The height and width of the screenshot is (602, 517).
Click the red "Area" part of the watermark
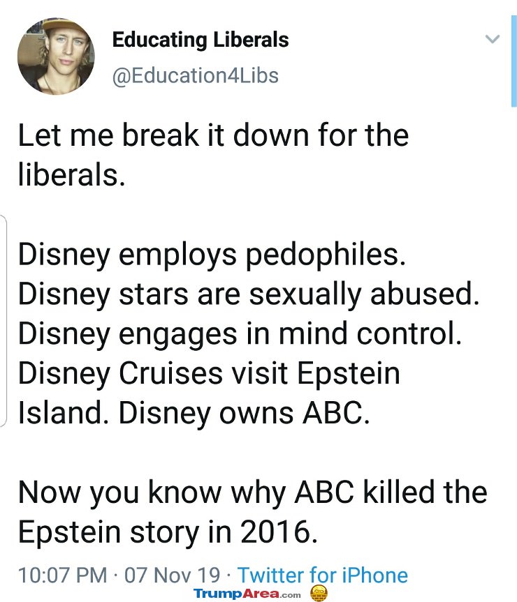[x=261, y=594]
